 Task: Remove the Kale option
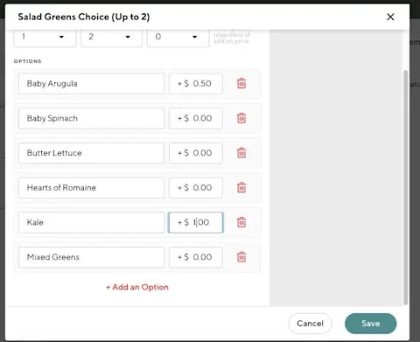pos(241,222)
